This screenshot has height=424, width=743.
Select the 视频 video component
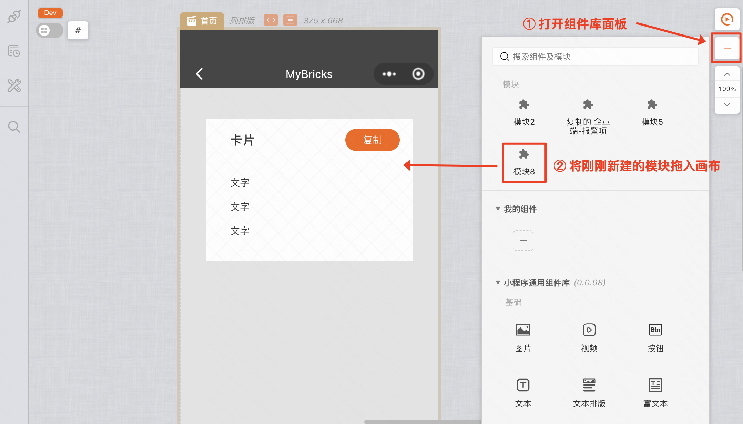589,338
